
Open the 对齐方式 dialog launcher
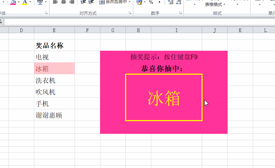130,13
